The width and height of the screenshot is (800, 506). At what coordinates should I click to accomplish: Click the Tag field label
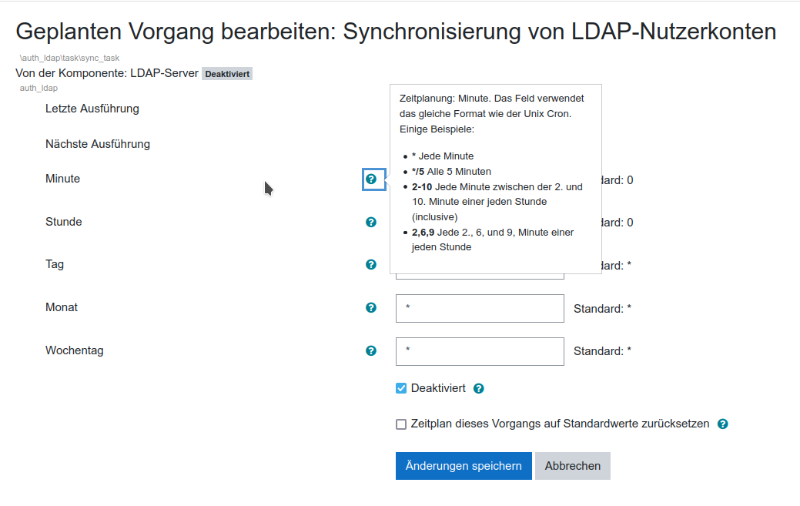point(55,264)
